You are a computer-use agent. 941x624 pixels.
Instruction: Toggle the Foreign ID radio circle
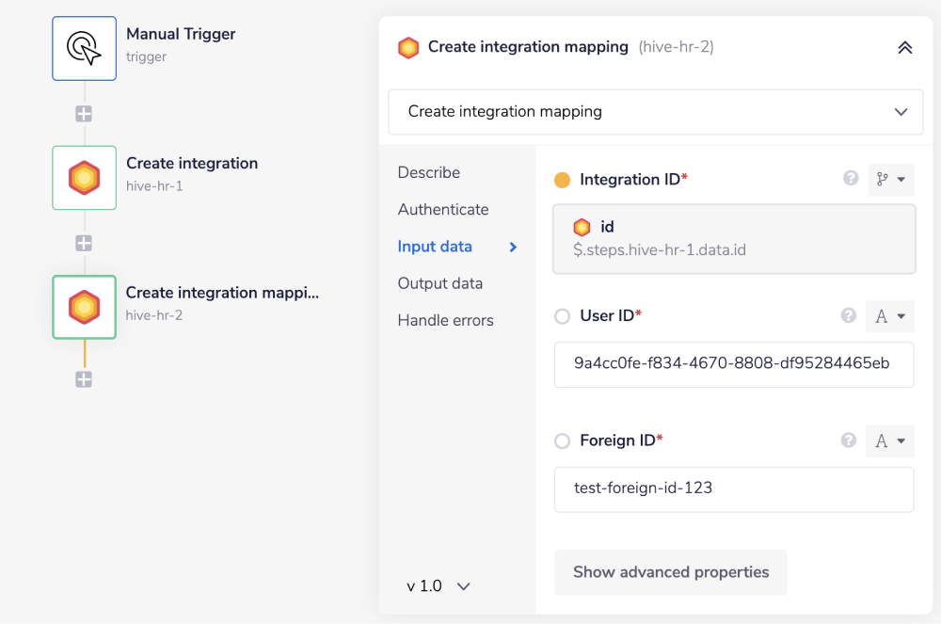pyautogui.click(x=563, y=440)
